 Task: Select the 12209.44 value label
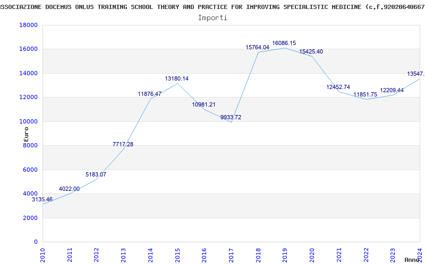(x=392, y=90)
